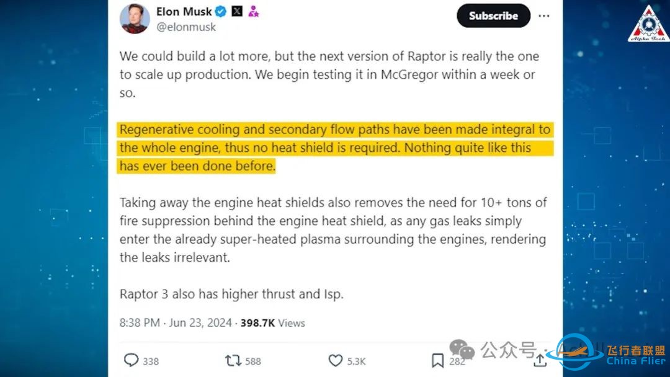The width and height of the screenshot is (670, 377).
Task: Click the blue verified checkmark badge
Action: tap(221, 12)
